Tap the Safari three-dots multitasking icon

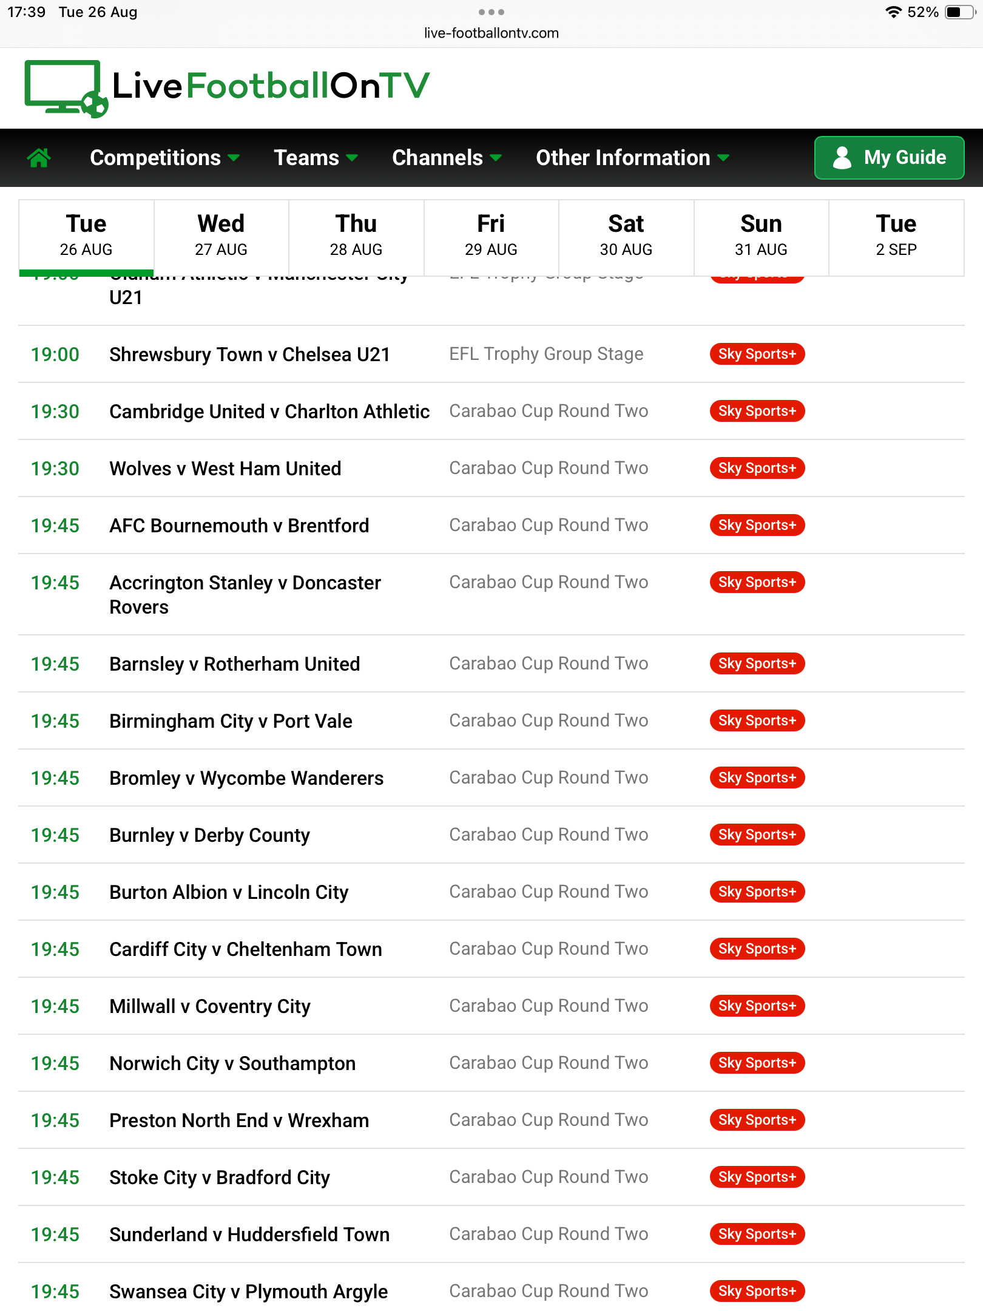click(x=491, y=12)
